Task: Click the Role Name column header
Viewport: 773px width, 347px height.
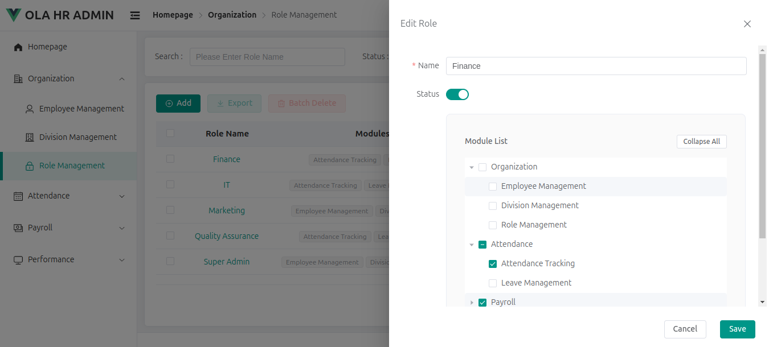Action: pos(227,134)
